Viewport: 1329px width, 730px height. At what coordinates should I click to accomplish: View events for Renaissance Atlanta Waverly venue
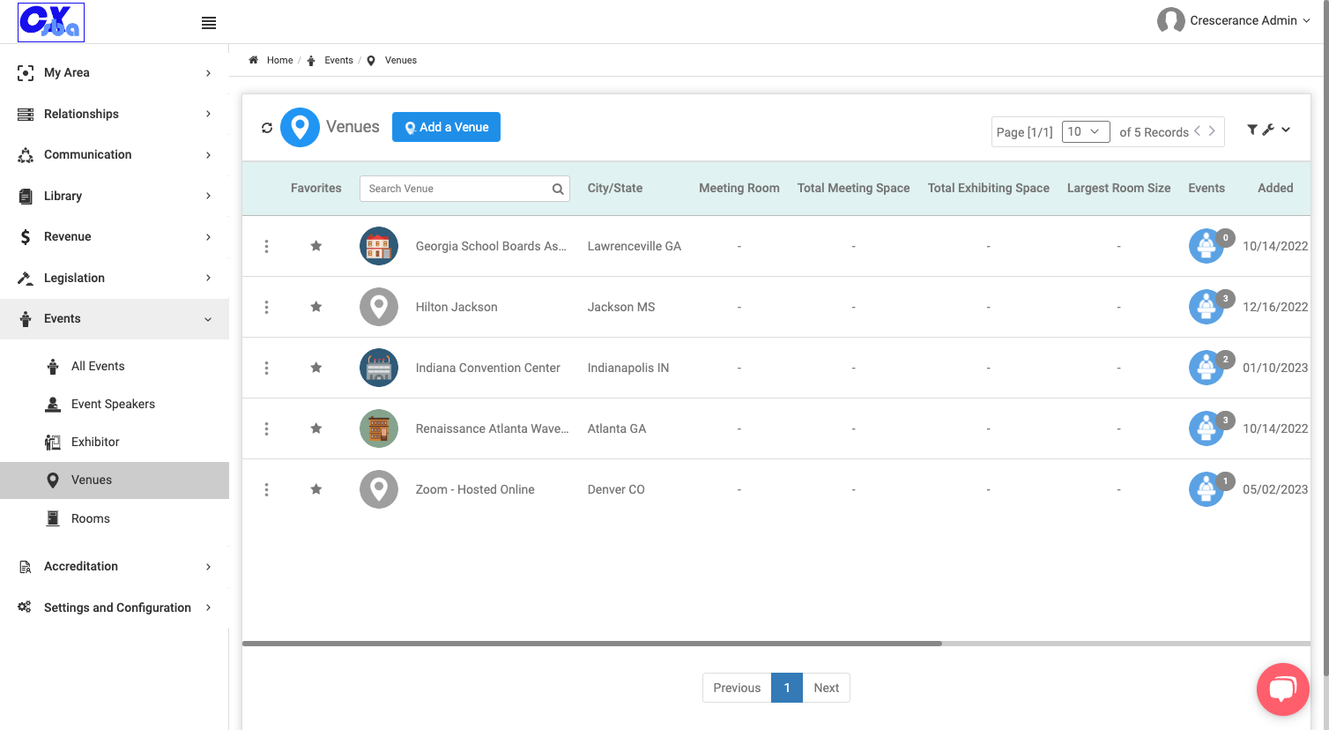click(1206, 428)
